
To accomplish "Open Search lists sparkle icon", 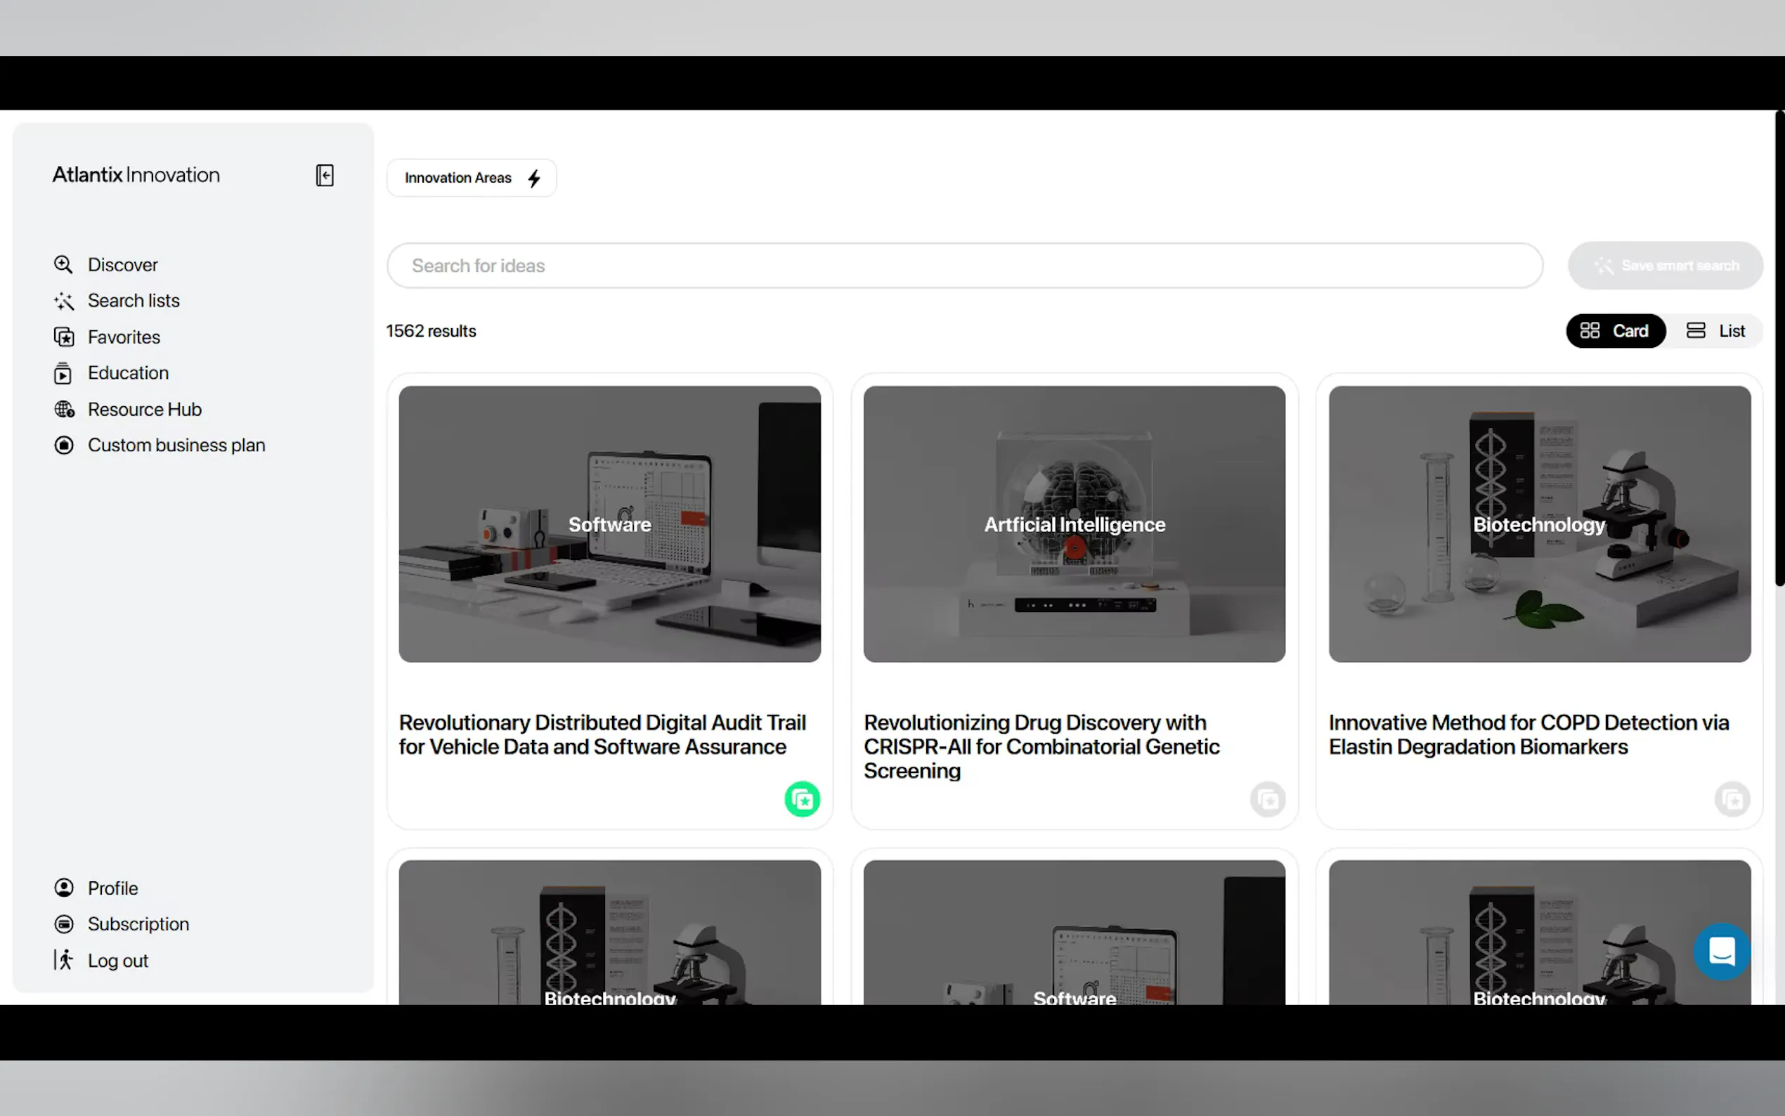I will click(x=63, y=301).
